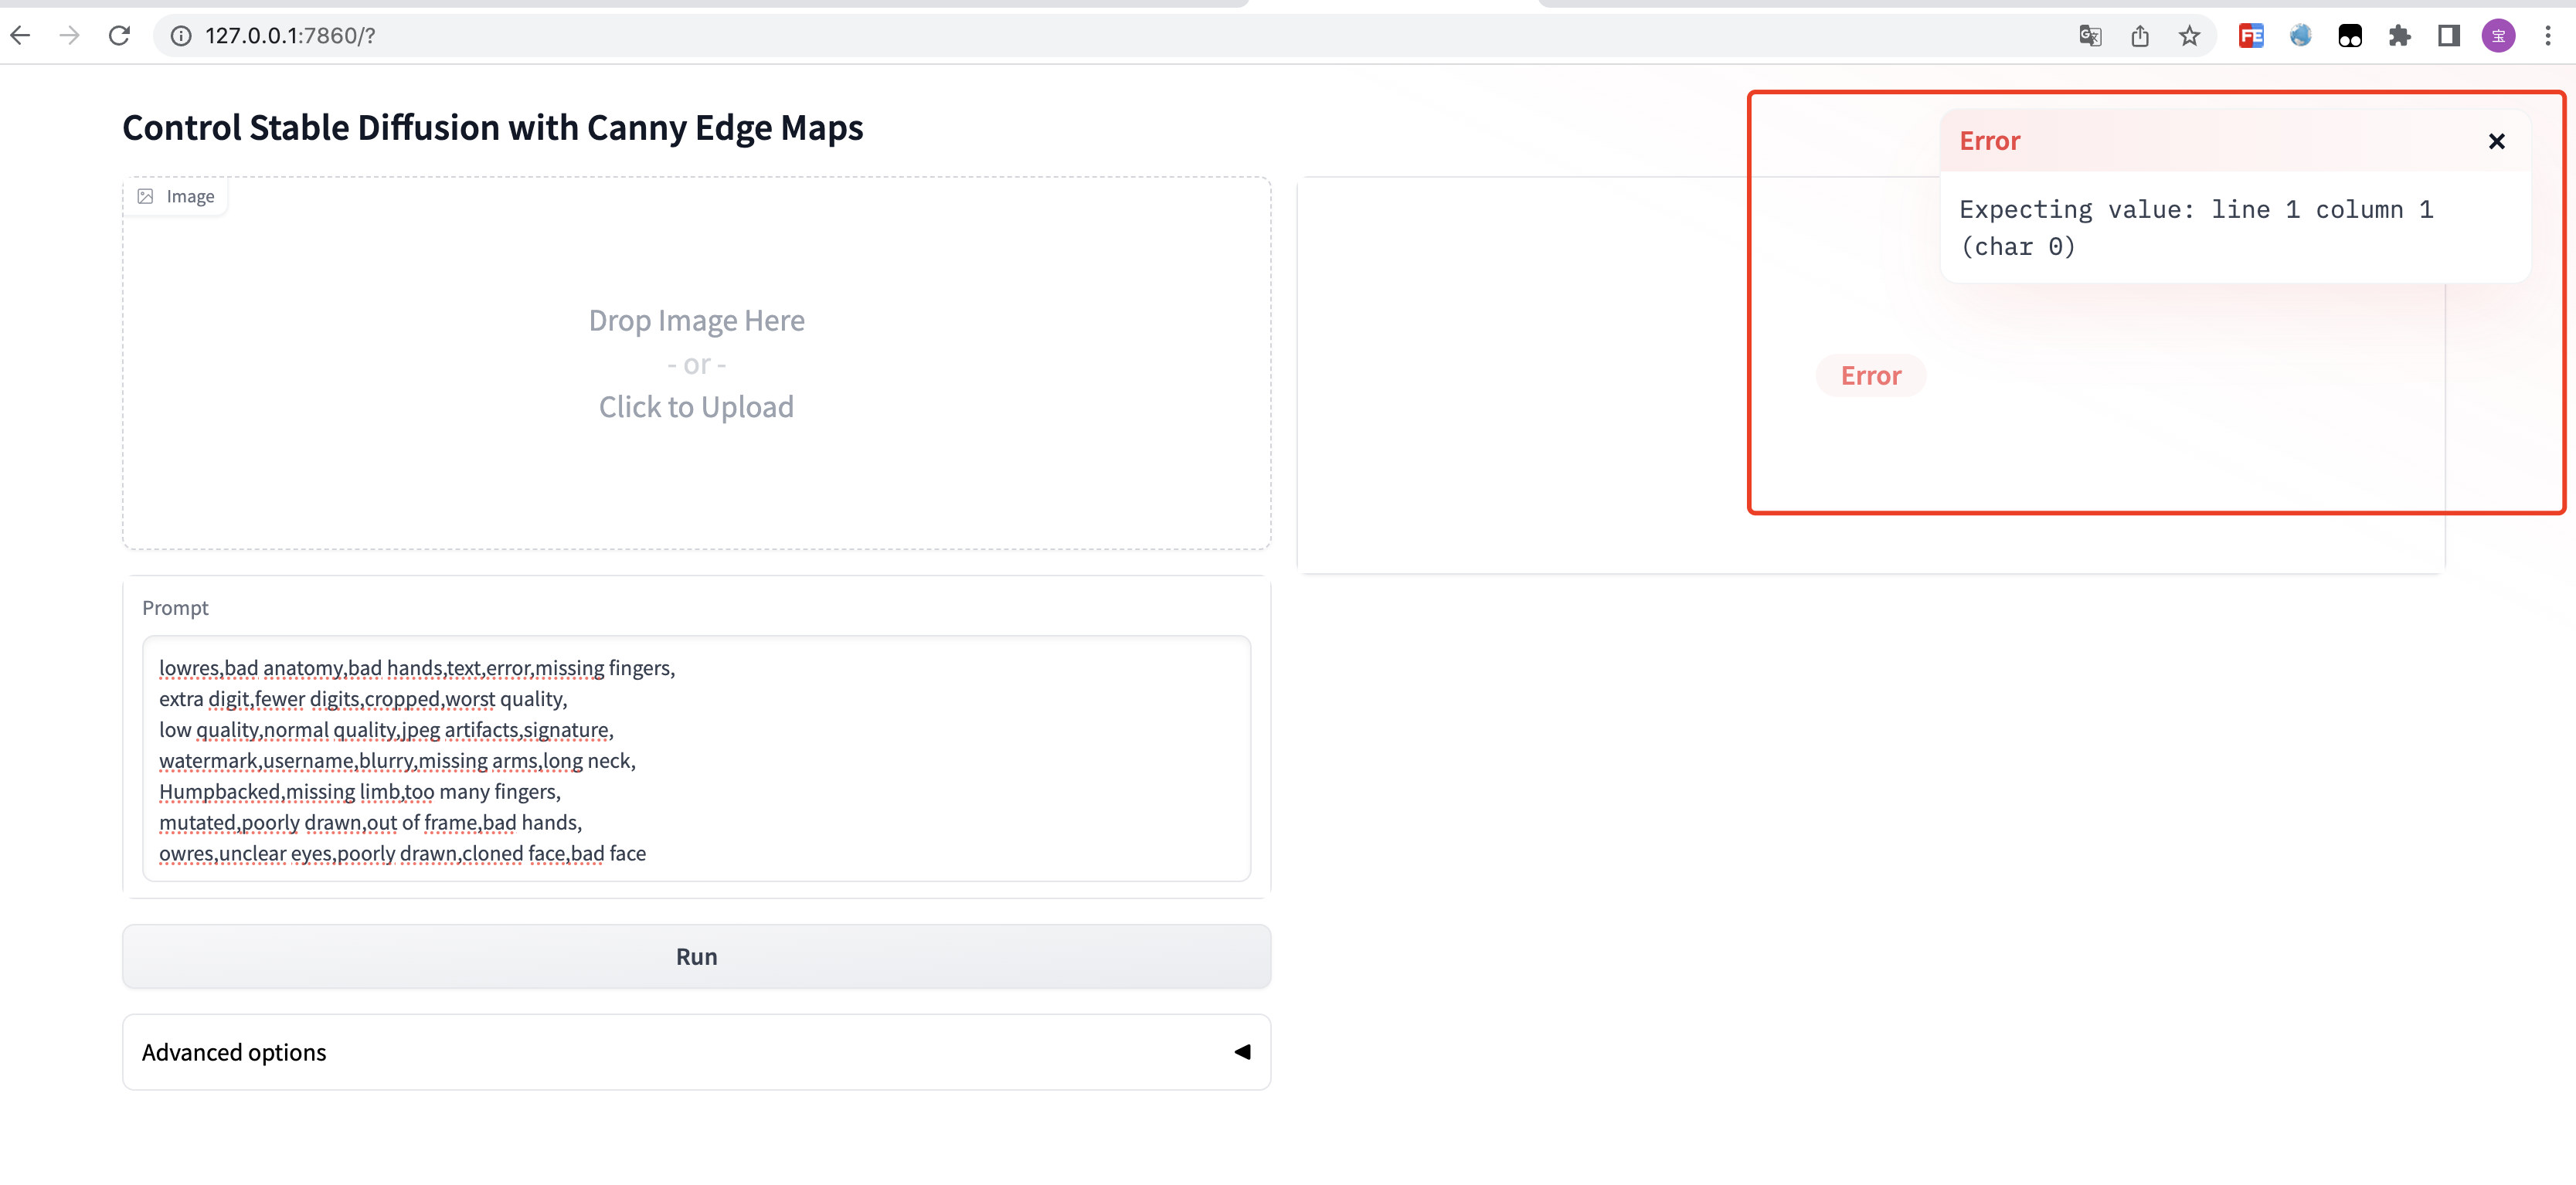
Task: Click the address bar URL
Action: pyautogui.click(x=290, y=36)
